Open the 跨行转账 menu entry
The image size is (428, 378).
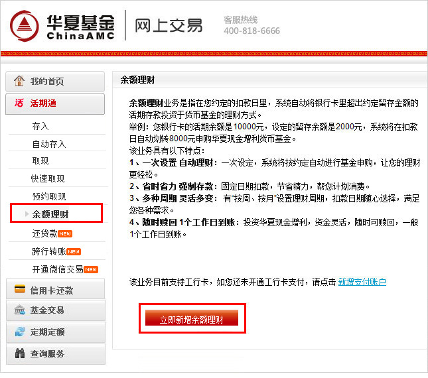[x=49, y=251]
